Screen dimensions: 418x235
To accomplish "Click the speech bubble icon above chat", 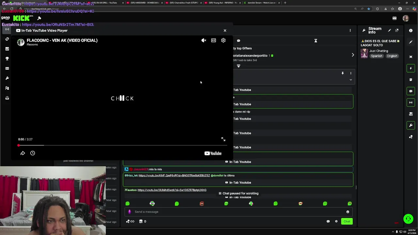I will click(238, 41).
